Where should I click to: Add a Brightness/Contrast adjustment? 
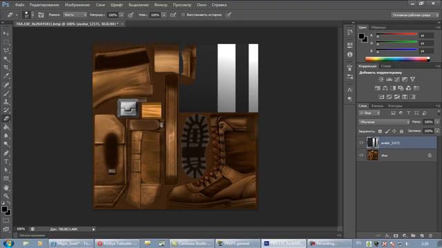(x=381, y=79)
